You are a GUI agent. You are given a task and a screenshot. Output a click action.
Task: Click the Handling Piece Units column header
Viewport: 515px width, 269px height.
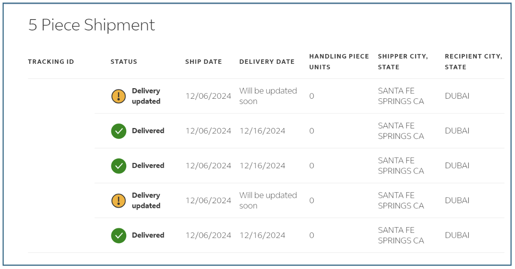(x=339, y=62)
